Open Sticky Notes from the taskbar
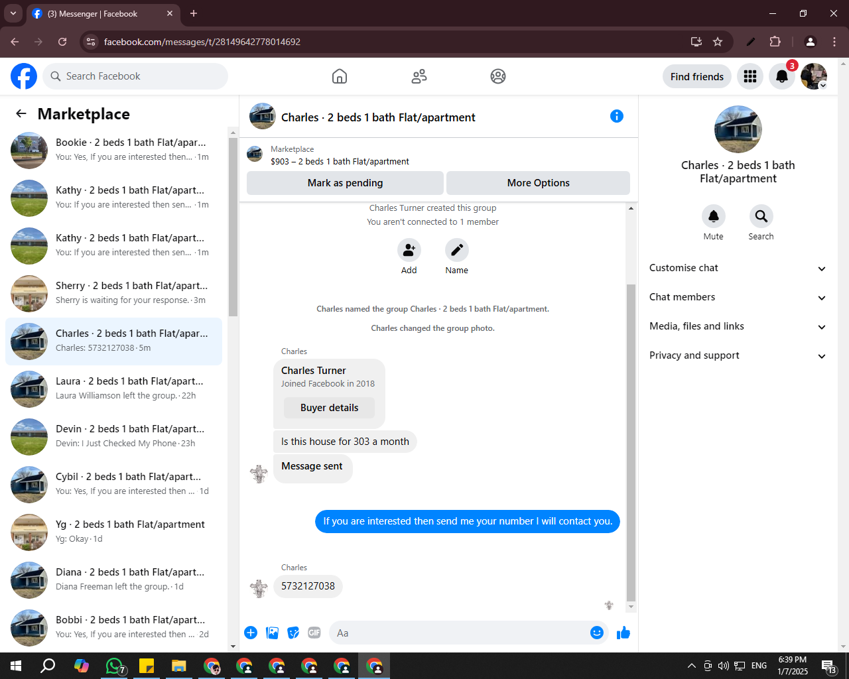 (147, 666)
